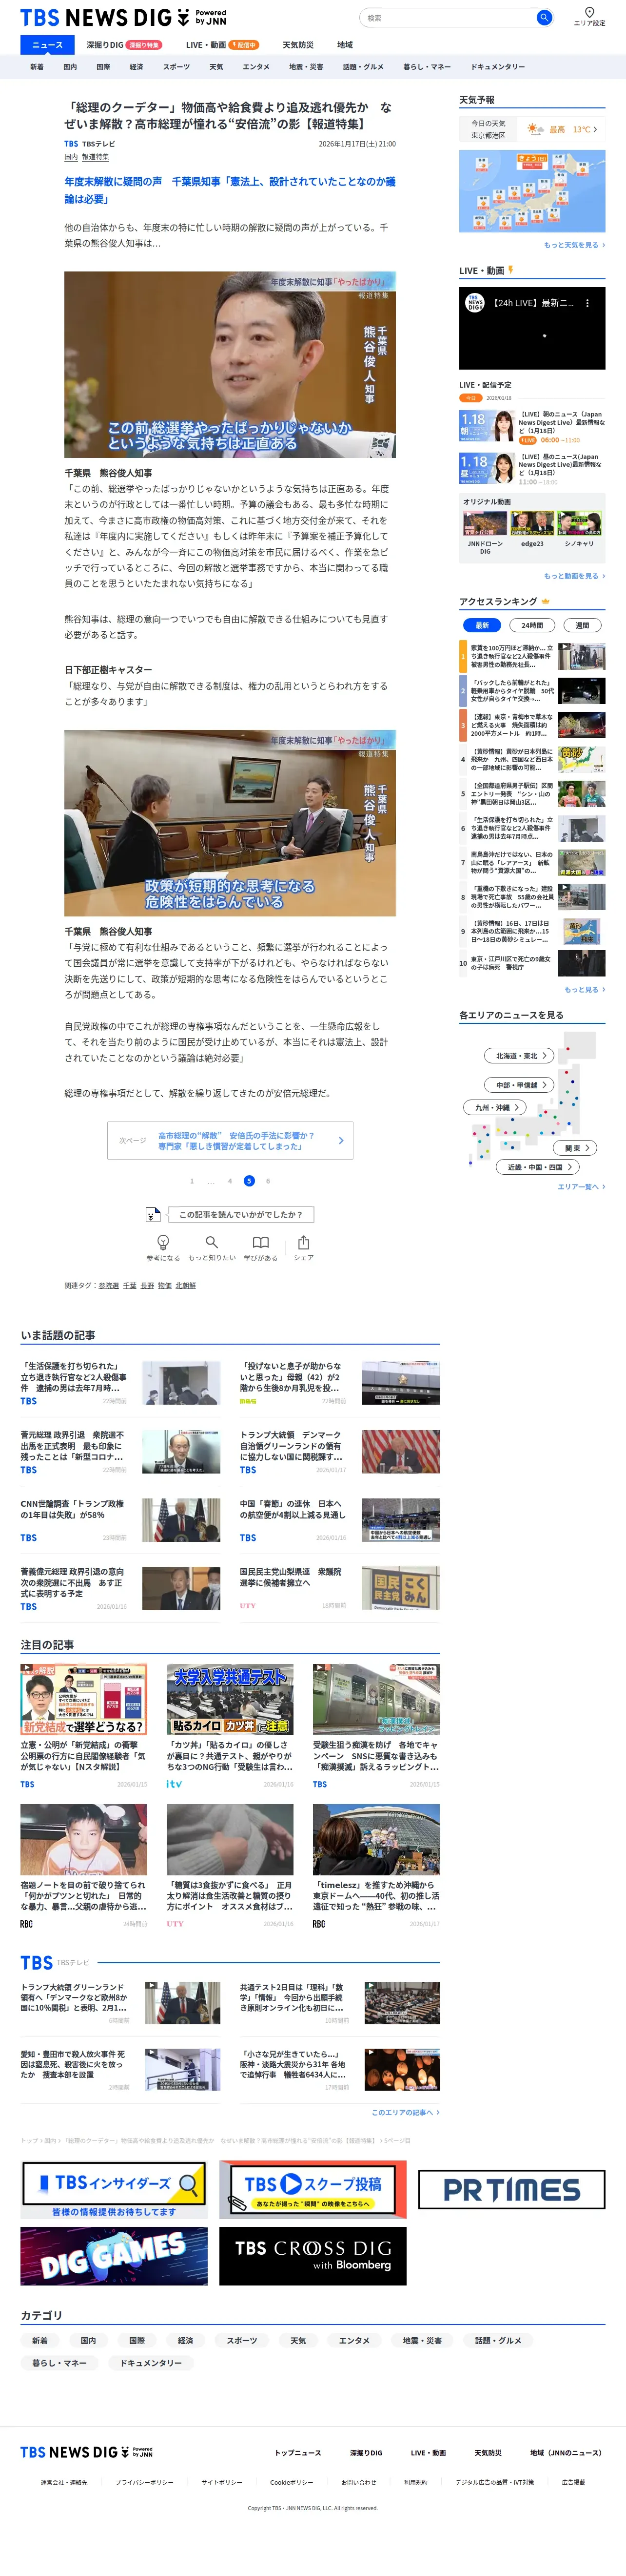Go to next page about 安倍氏の手法
Viewport: 626px width, 2576px height.
[231, 1140]
